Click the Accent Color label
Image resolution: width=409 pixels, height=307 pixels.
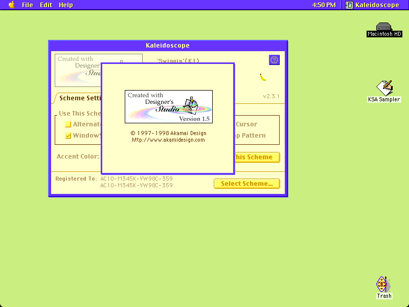point(78,157)
